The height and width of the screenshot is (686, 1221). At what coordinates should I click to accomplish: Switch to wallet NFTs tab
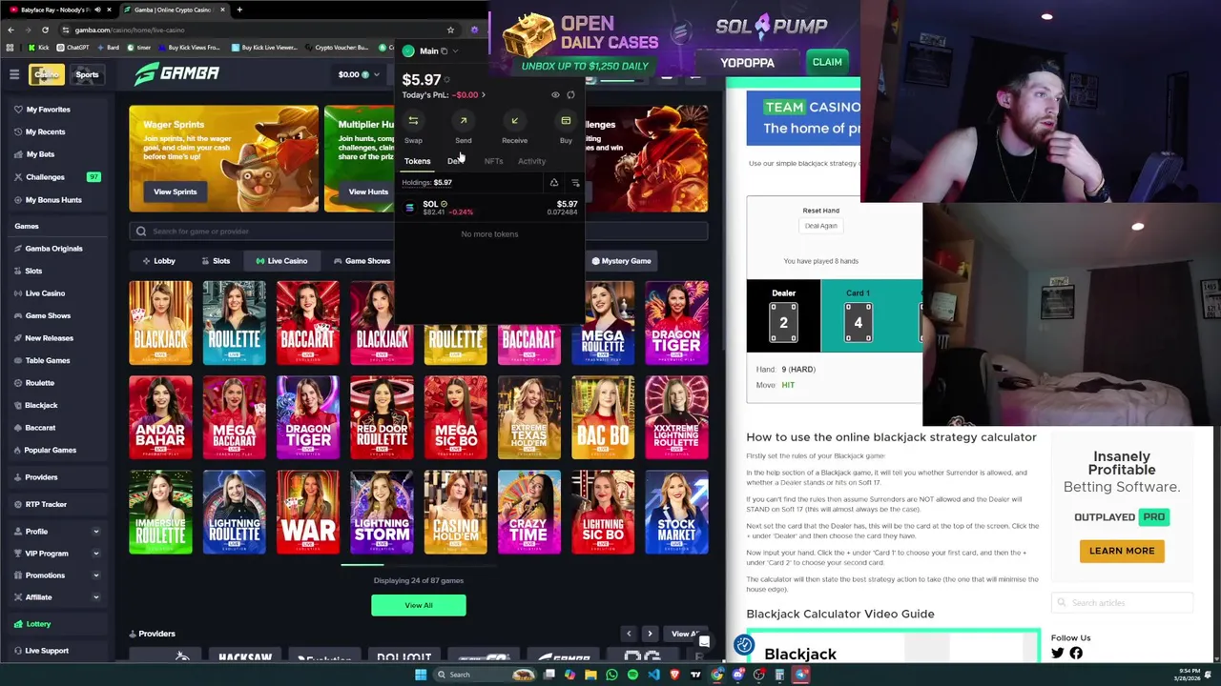pos(493,161)
